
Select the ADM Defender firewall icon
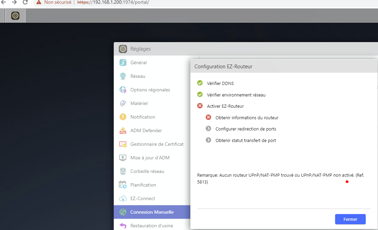click(x=123, y=130)
